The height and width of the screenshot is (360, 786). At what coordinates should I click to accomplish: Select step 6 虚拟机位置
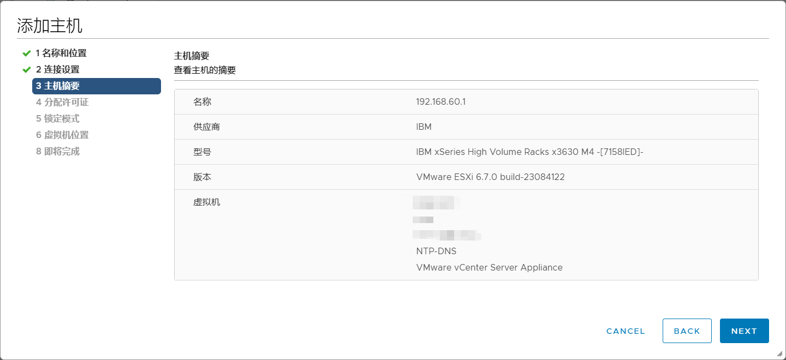click(x=62, y=135)
